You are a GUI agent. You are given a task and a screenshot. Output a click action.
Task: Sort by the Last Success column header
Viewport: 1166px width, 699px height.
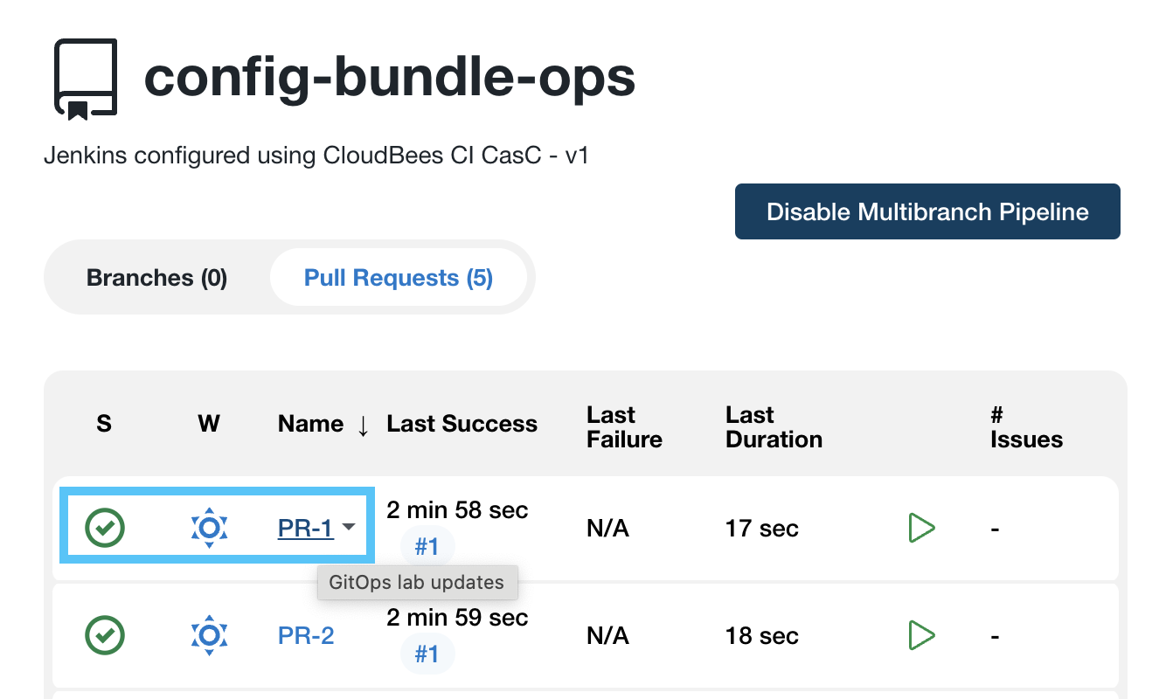point(462,424)
